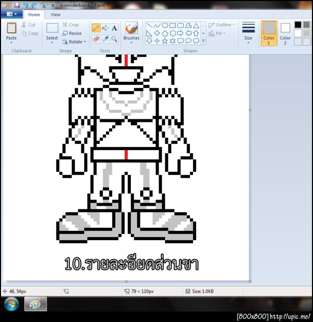Click the Cut button
The height and width of the screenshot is (322, 313).
pyautogui.click(x=29, y=24)
